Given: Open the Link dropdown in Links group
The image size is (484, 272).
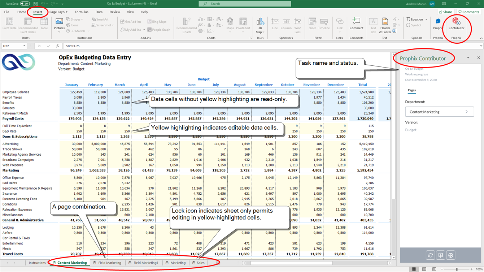Looking at the screenshot, I should (x=340, y=25).
